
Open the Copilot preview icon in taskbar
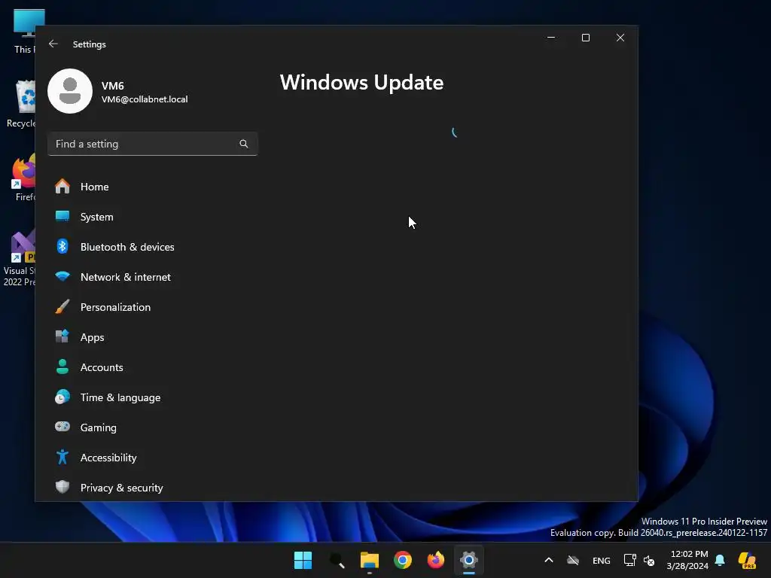[747, 560]
